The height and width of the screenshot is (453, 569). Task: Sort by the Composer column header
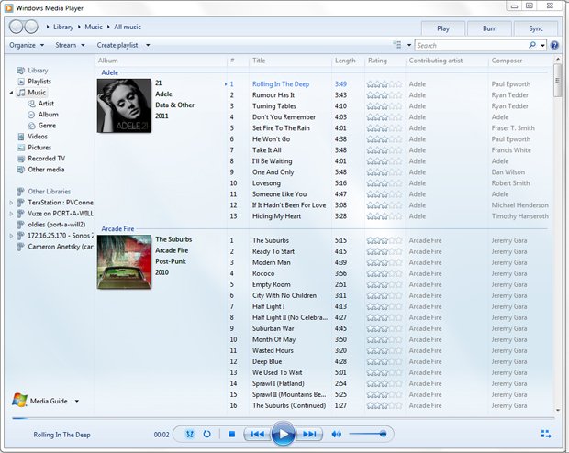click(507, 61)
